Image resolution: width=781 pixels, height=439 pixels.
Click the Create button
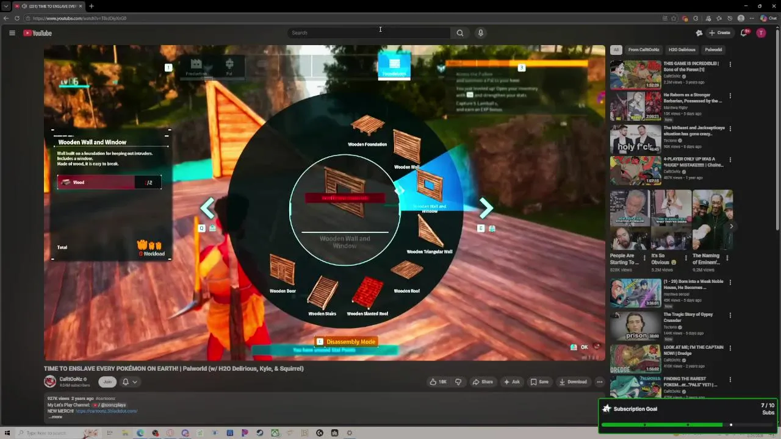(x=719, y=33)
